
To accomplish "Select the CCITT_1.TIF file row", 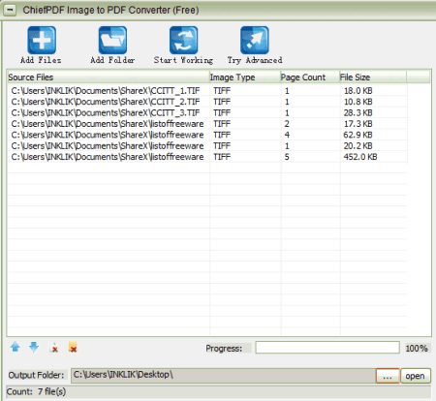I will coord(207,91).
